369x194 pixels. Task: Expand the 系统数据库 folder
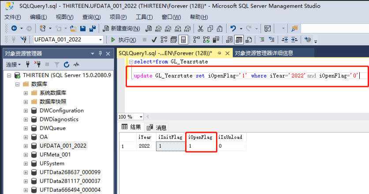(x=26, y=93)
